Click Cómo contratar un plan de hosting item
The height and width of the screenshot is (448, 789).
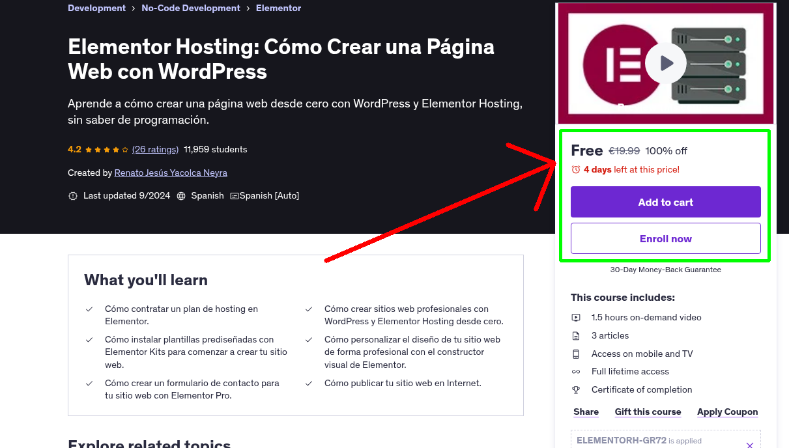[x=181, y=315]
